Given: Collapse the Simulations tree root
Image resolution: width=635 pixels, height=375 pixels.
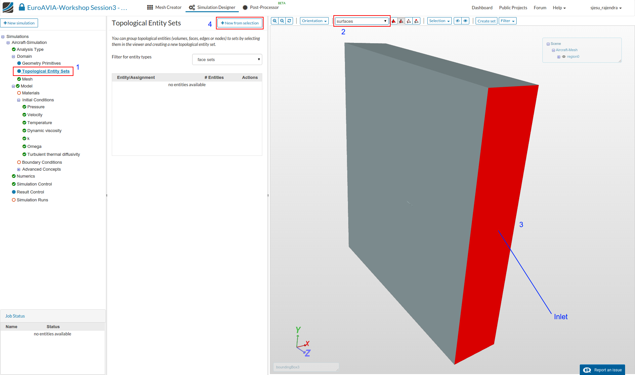Looking at the screenshot, I should (3, 37).
